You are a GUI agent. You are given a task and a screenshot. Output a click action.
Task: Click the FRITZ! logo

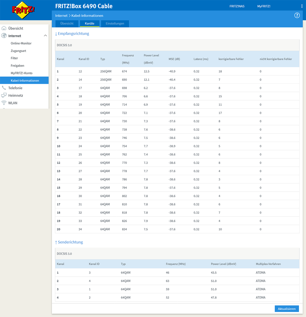(23, 10)
